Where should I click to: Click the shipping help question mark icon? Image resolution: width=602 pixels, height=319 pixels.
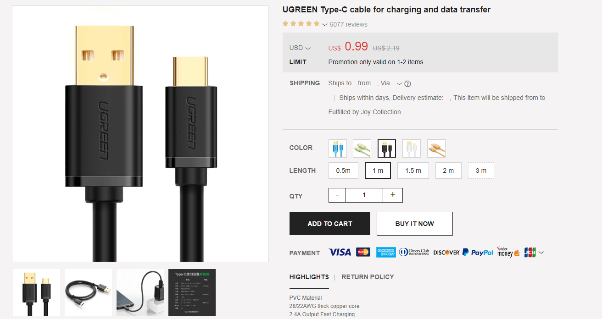pyautogui.click(x=407, y=84)
